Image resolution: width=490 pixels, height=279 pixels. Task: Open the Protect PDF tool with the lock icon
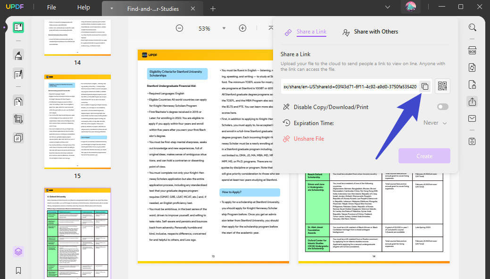pyautogui.click(x=472, y=85)
